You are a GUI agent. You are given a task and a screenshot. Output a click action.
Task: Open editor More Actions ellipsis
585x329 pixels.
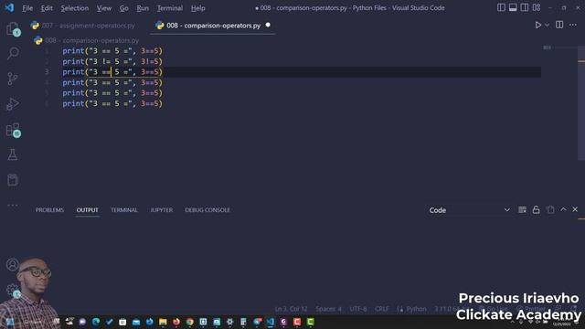click(573, 25)
